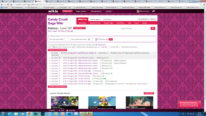Open the Dragons Wiki thumbnail
Viewport: 206px width, 116px height.
coord(64,102)
